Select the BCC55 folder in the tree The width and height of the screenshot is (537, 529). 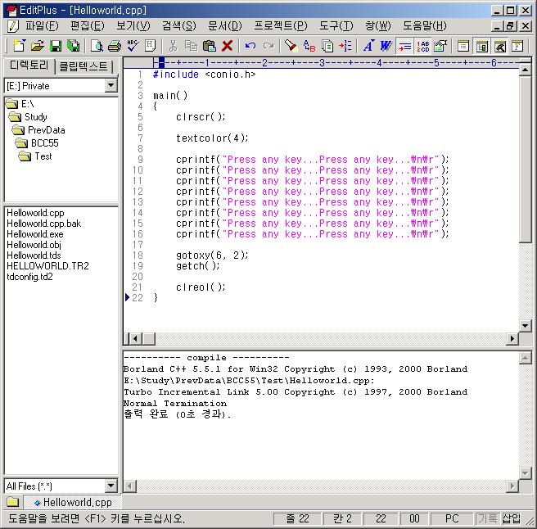37,143
